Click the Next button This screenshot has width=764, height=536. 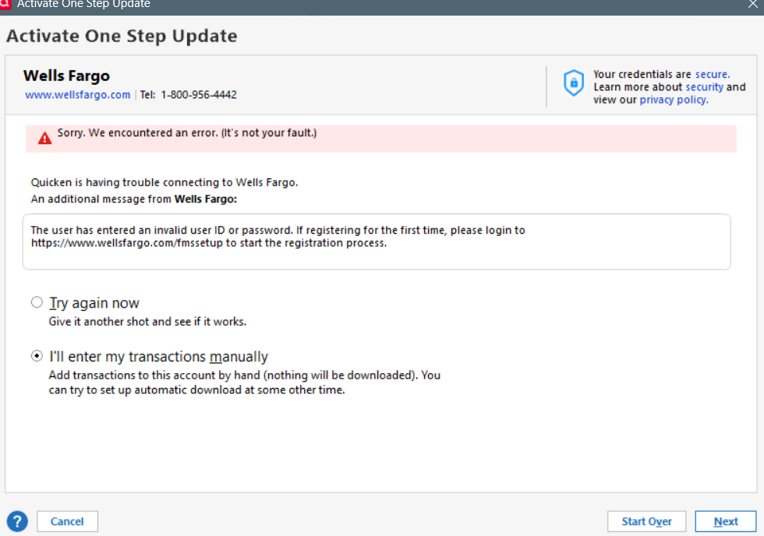pyautogui.click(x=726, y=521)
